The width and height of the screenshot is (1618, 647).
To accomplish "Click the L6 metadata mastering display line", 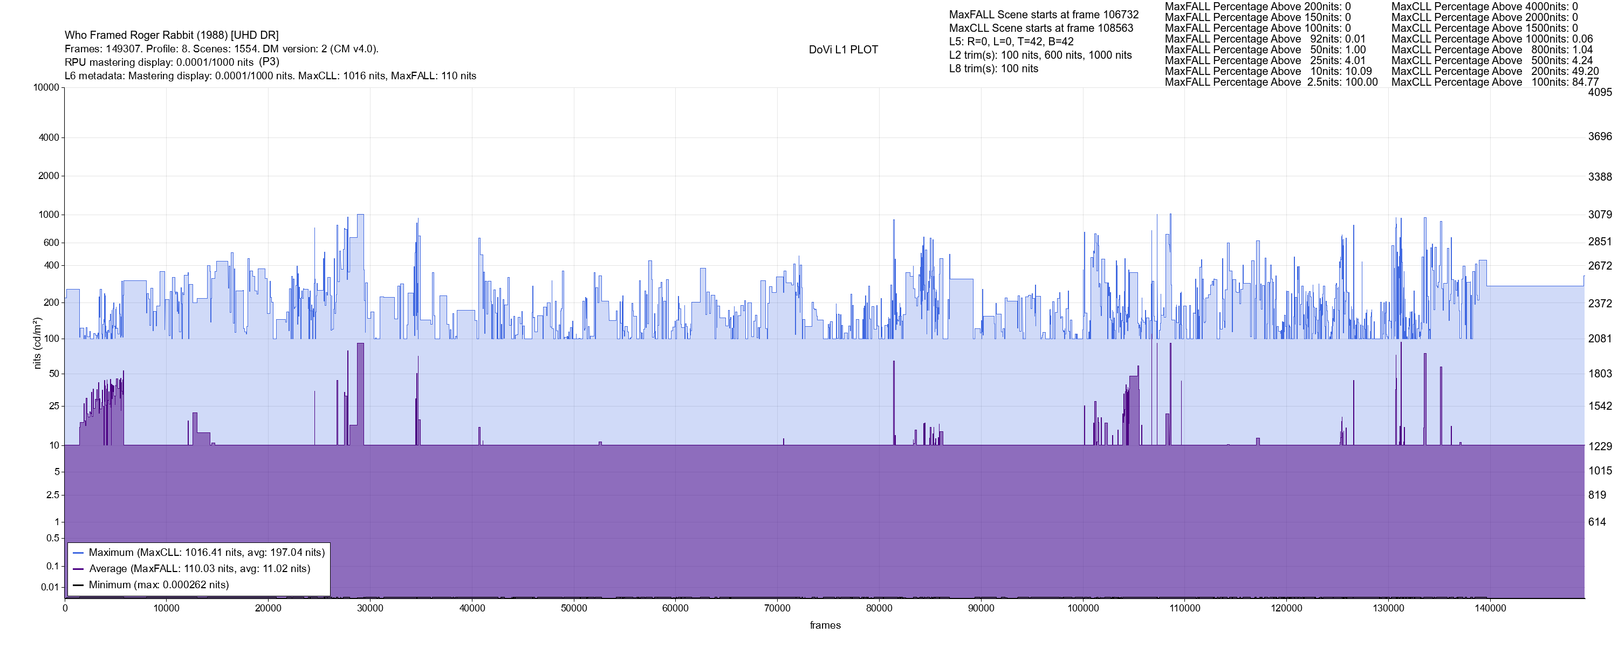I will [270, 76].
